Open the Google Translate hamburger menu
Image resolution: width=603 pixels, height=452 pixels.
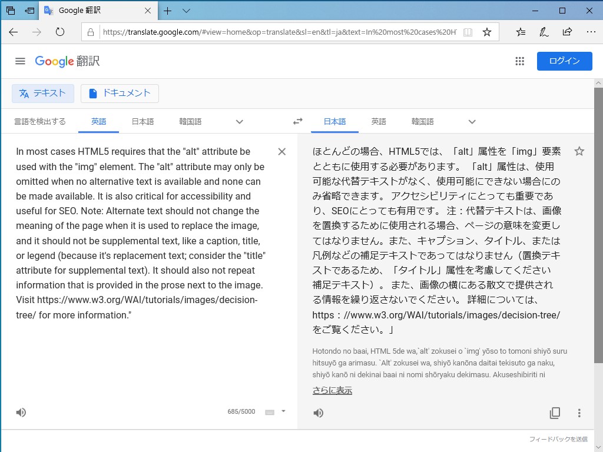pos(20,61)
